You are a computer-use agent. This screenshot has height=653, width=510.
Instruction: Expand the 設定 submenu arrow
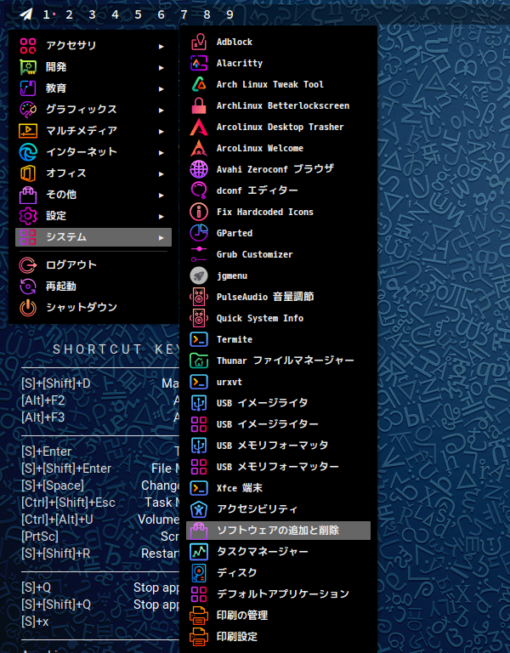coord(161,216)
